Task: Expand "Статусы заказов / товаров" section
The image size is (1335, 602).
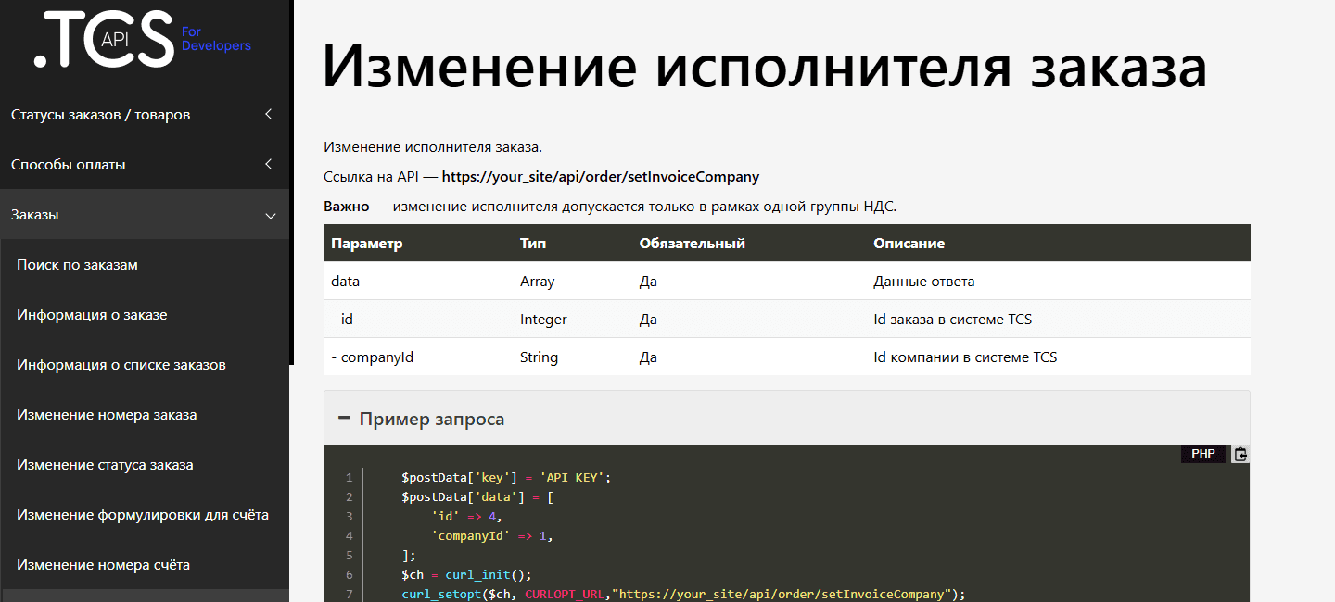Action: pyautogui.click(x=145, y=114)
